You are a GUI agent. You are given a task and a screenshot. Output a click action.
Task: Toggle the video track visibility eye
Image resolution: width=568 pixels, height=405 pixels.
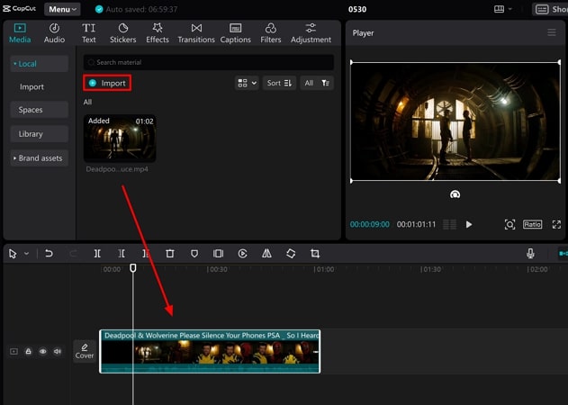coord(42,351)
